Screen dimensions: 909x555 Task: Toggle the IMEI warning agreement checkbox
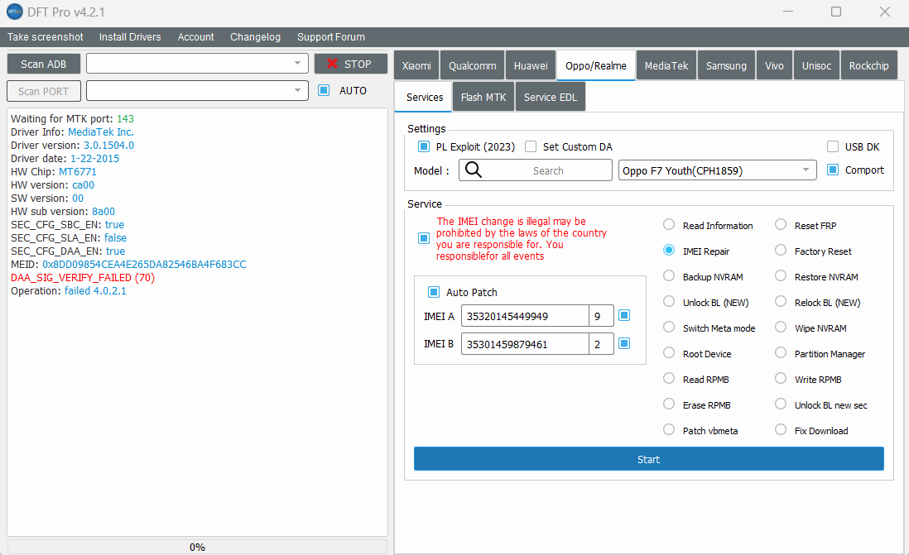pos(424,238)
